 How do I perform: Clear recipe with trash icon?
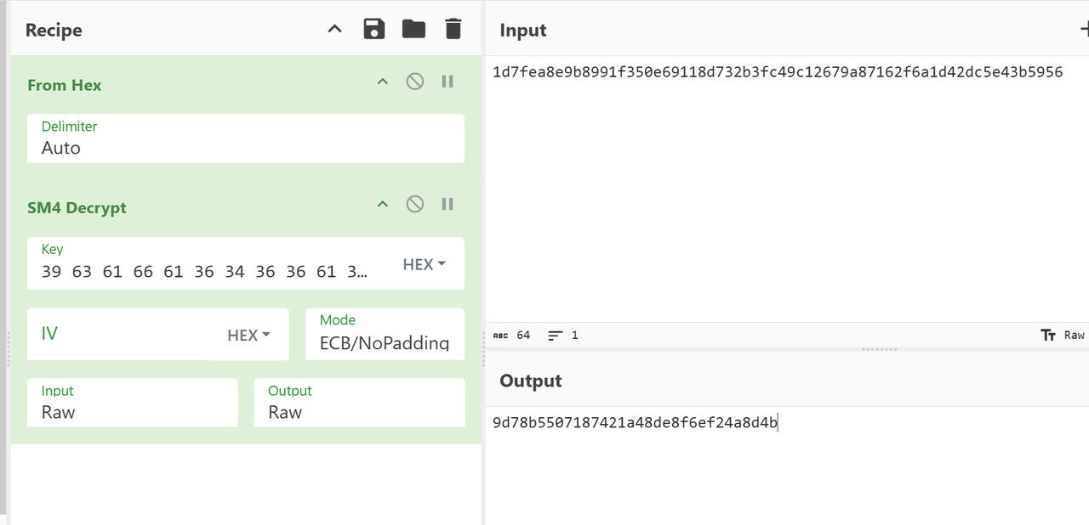453,30
